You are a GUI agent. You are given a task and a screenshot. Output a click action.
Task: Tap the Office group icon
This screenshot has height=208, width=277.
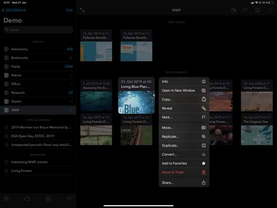click(7, 84)
